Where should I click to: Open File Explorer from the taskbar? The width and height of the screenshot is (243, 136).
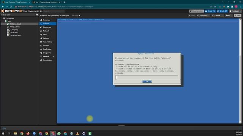(x=16, y=133)
